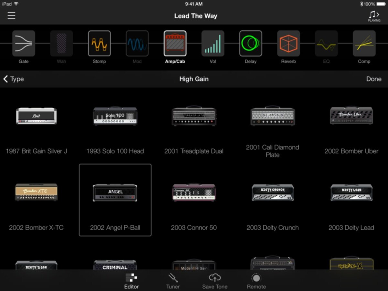Select the Comp effect block
Screen dimensions: 388x291
[x=364, y=44]
